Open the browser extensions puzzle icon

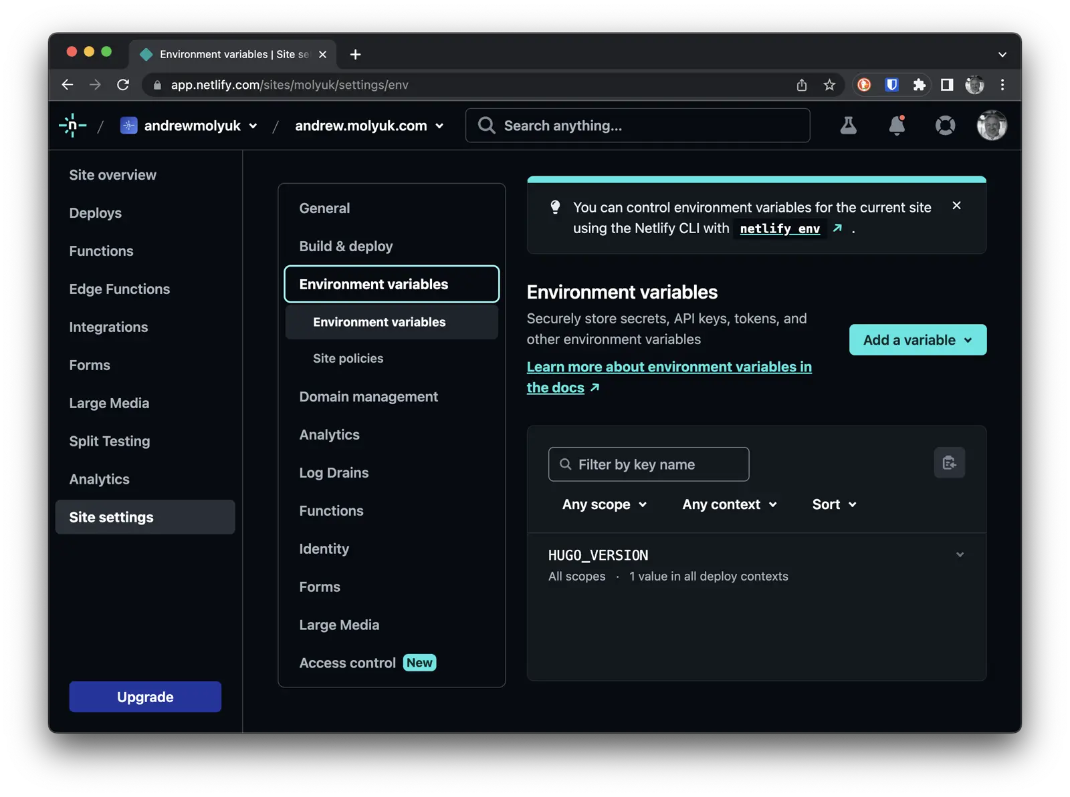pos(919,85)
